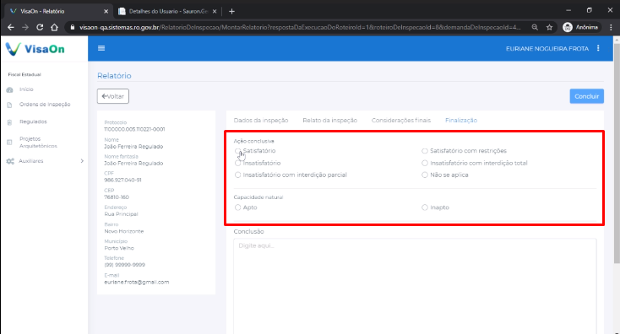Open the Anônima profile button
620x334 pixels.
[580, 27]
